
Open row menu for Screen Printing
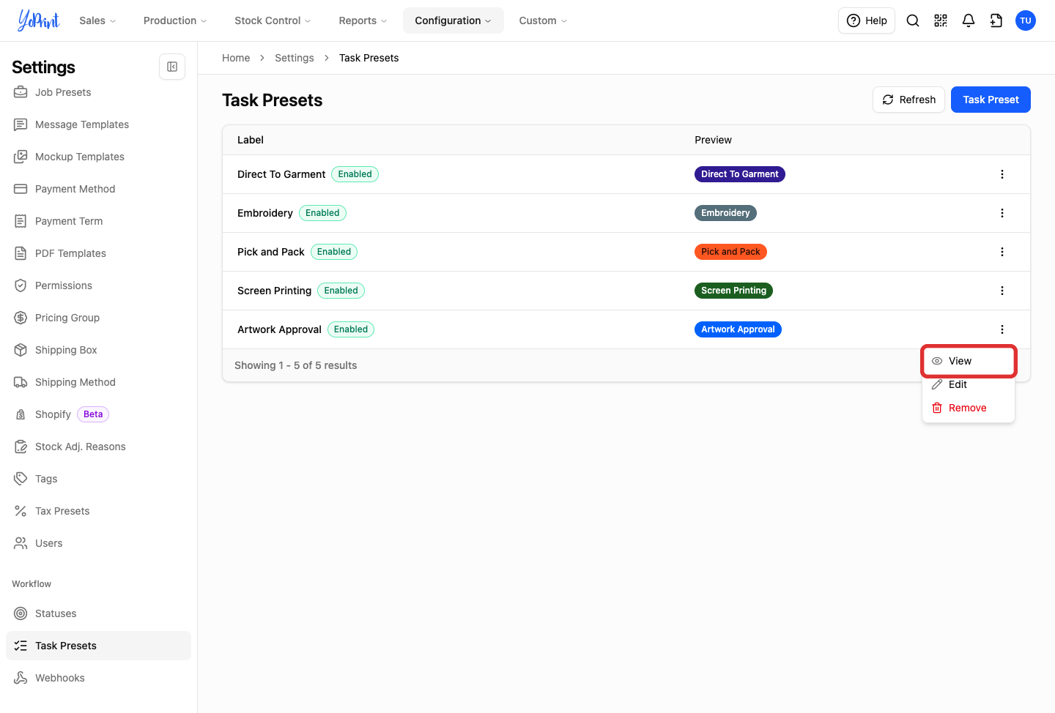1002,291
